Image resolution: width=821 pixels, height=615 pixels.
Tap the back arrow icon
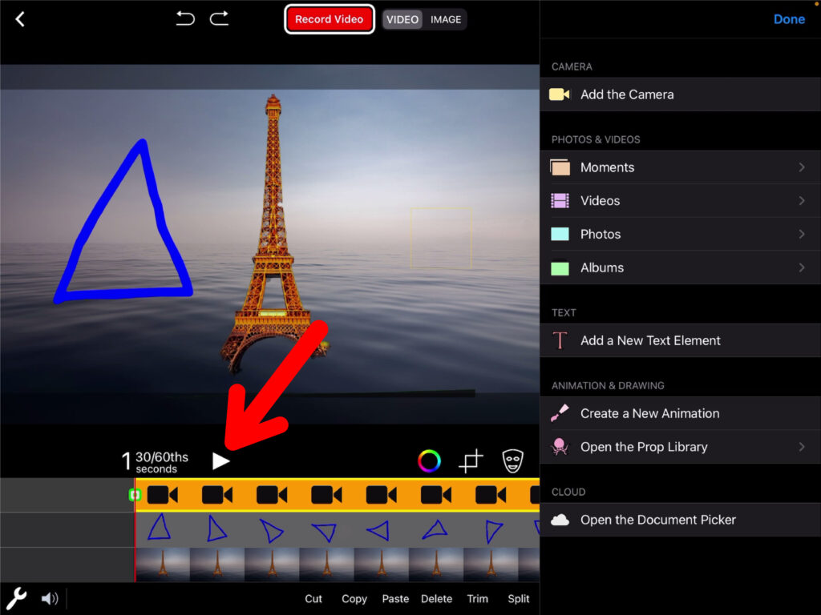pyautogui.click(x=20, y=19)
